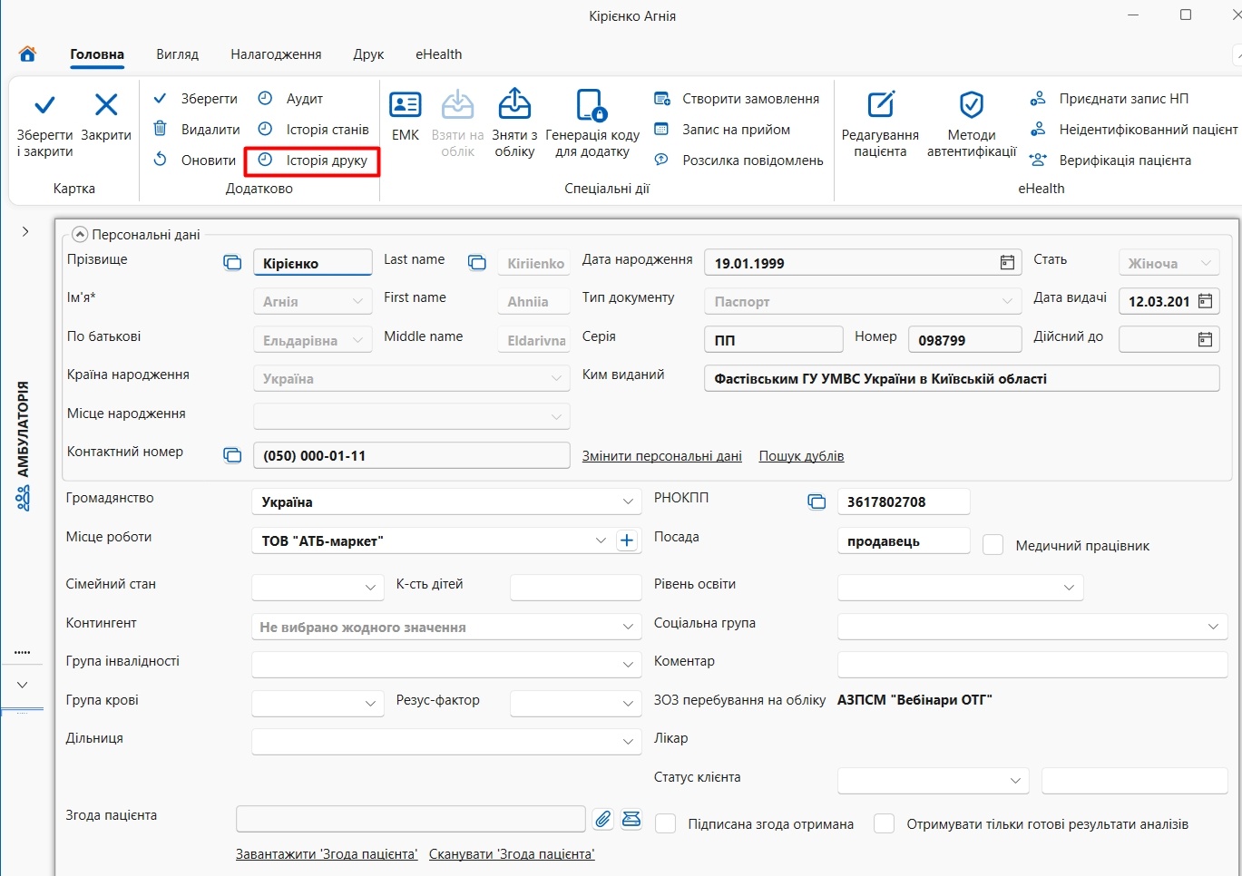Image resolution: width=1242 pixels, height=876 pixels.
Task: Open the Сімейний стан dropdown
Action: click(x=370, y=588)
